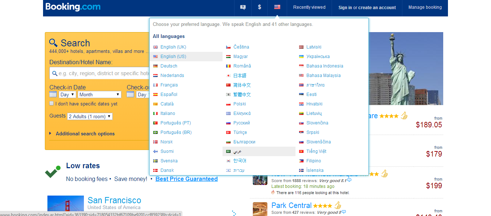491x216 pixels.
Task: Select Bahasa Malaysia language
Action: (324, 76)
